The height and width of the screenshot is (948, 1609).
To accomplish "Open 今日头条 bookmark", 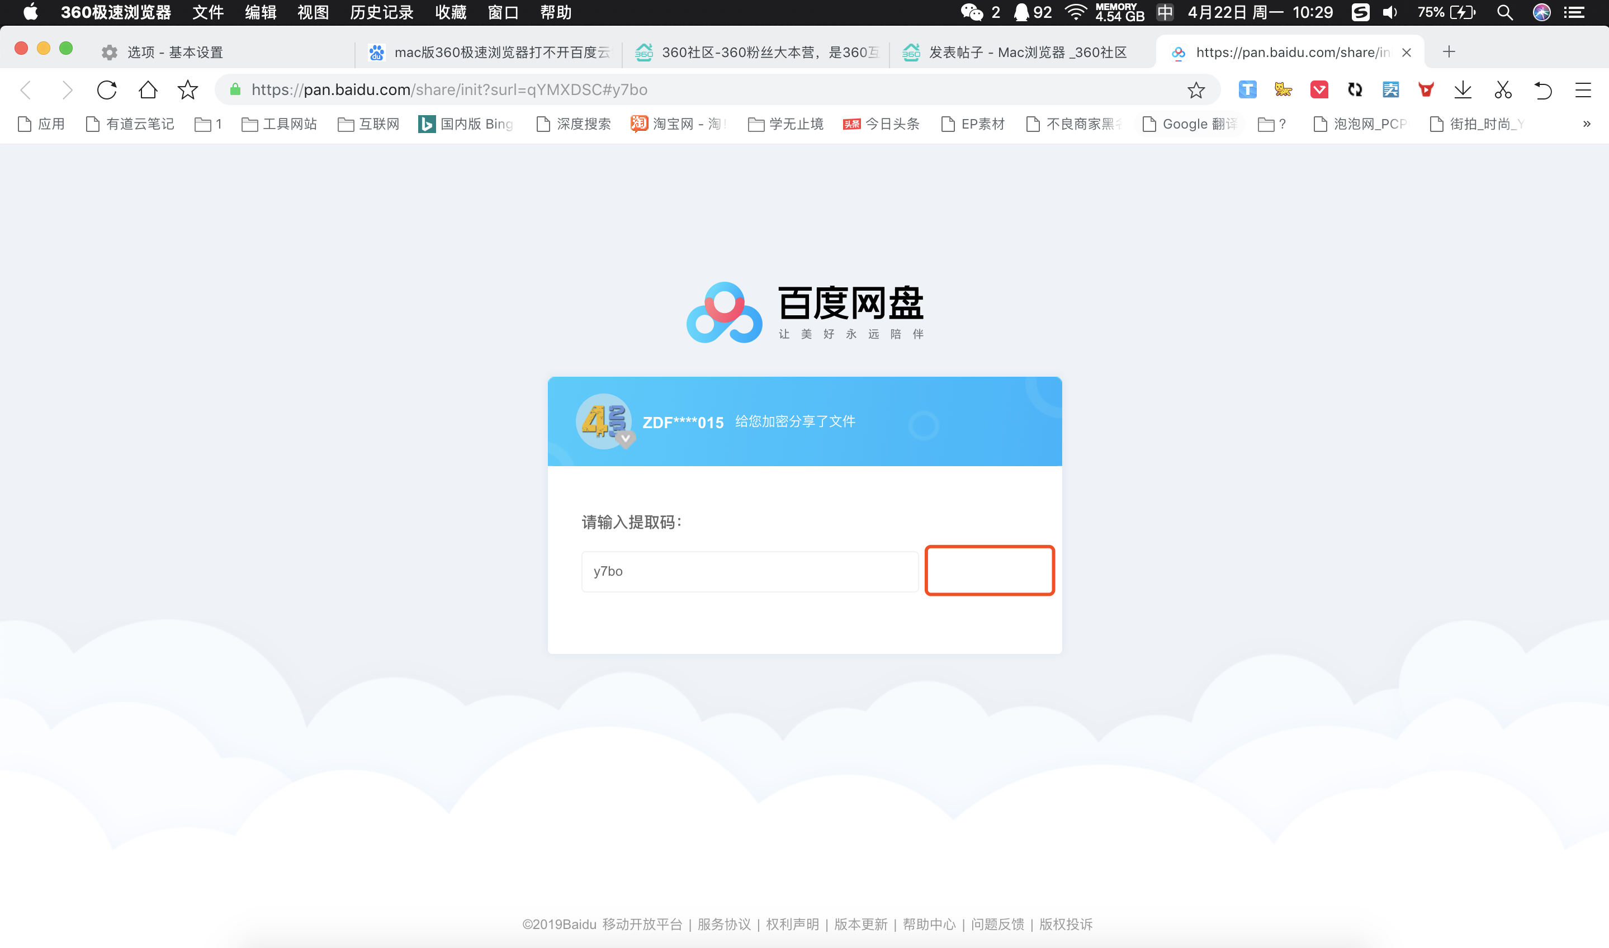I will coord(882,124).
